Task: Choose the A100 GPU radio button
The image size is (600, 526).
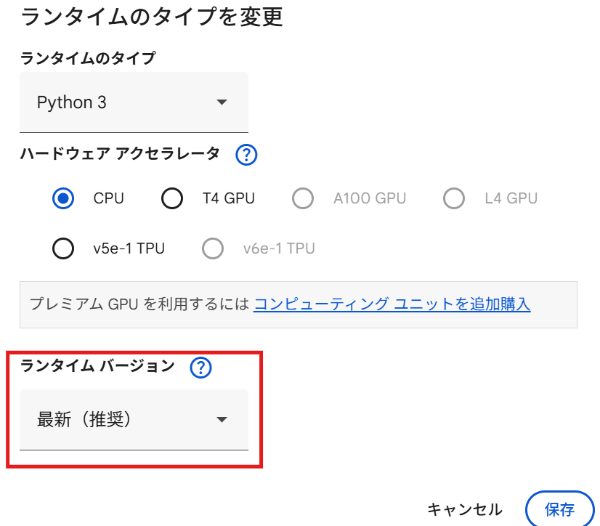Action: (303, 198)
